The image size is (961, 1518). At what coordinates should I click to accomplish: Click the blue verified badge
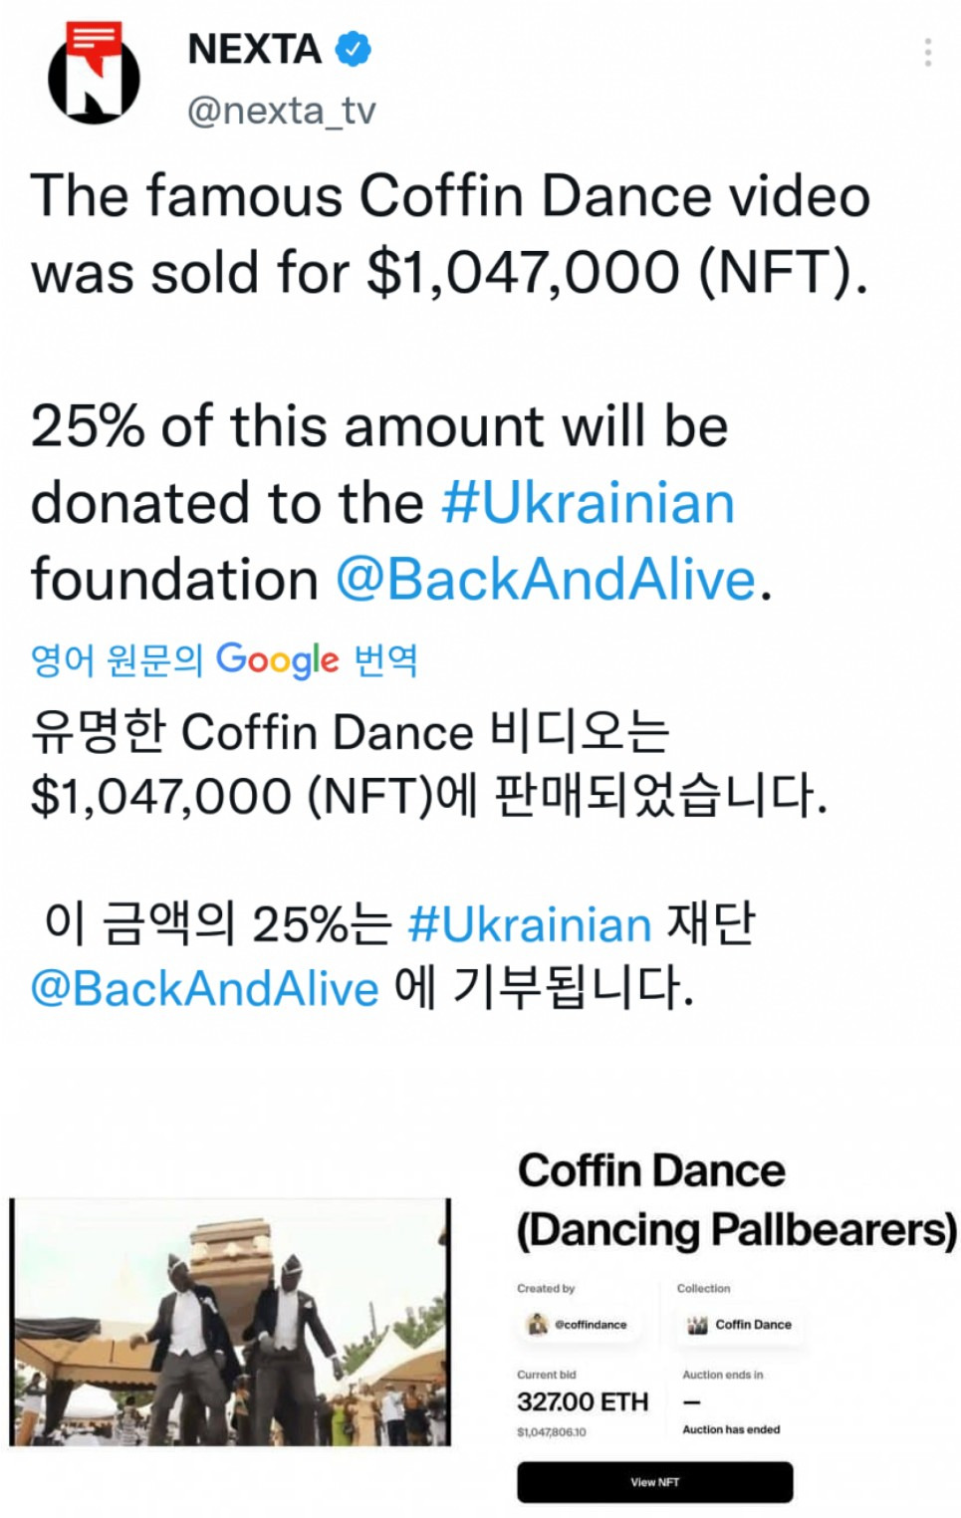pyautogui.click(x=353, y=49)
